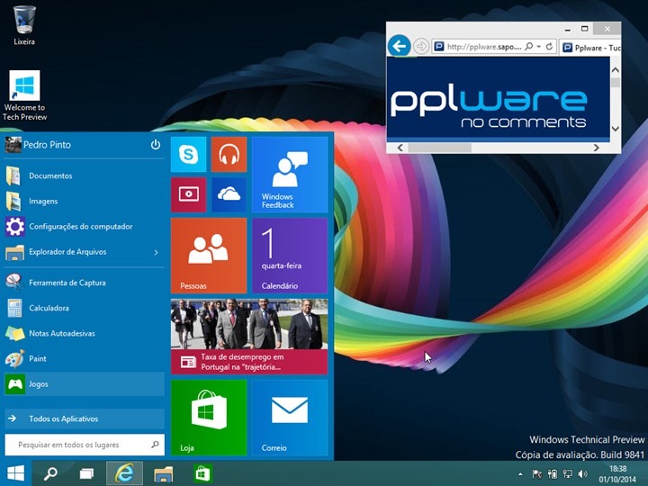Refresh the page in Internet Explorer

tap(549, 46)
